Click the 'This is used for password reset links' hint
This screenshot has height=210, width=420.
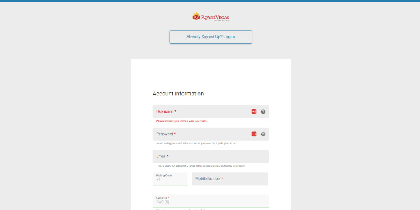point(200,166)
